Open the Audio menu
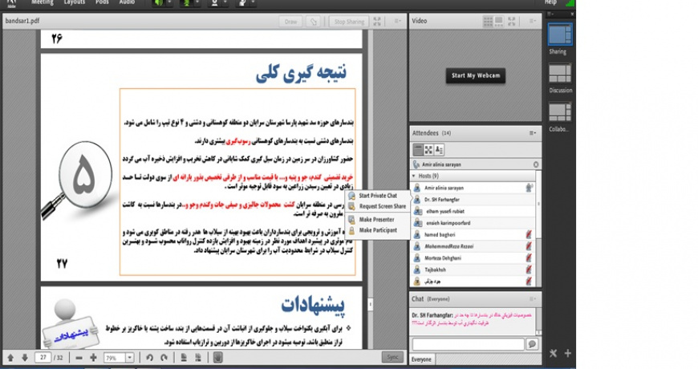Image resolution: width=698 pixels, height=369 pixels. [x=127, y=2]
